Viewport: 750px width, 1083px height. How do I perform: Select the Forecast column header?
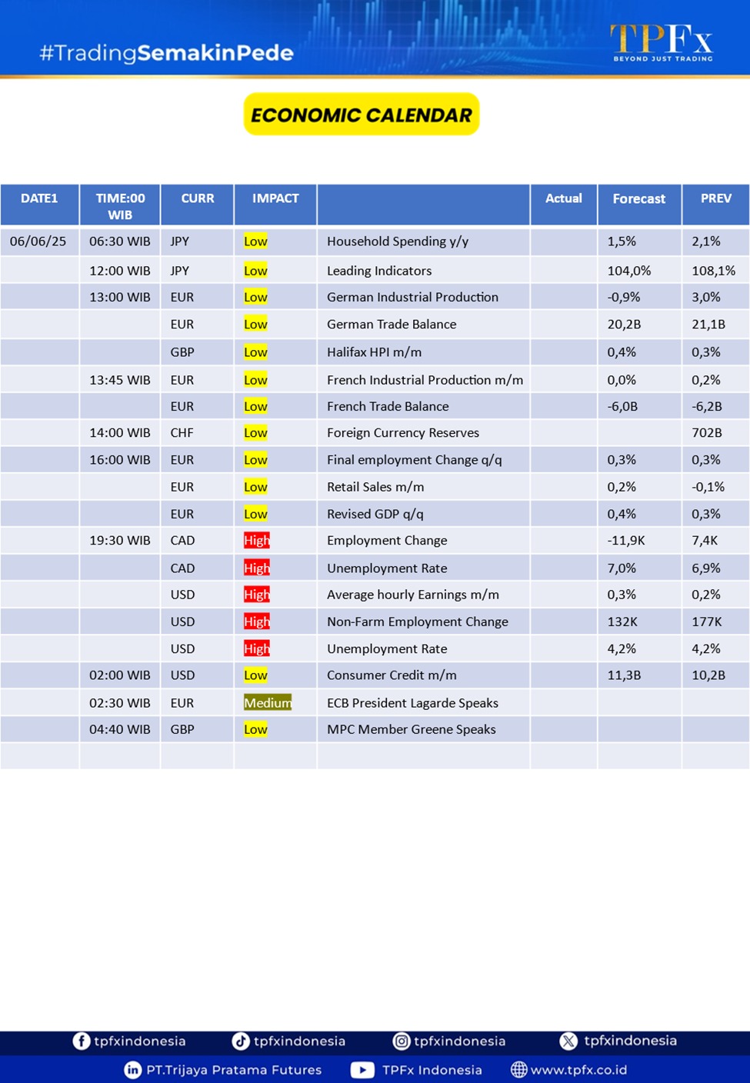638,198
